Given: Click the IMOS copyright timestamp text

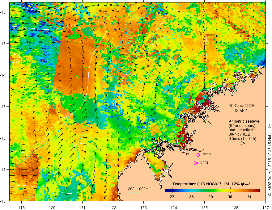Looking at the screenshot, I should [270, 159].
